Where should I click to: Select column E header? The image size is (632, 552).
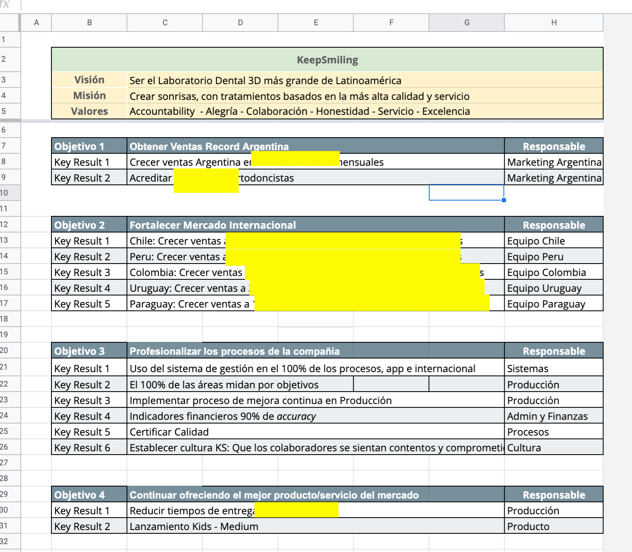click(316, 23)
